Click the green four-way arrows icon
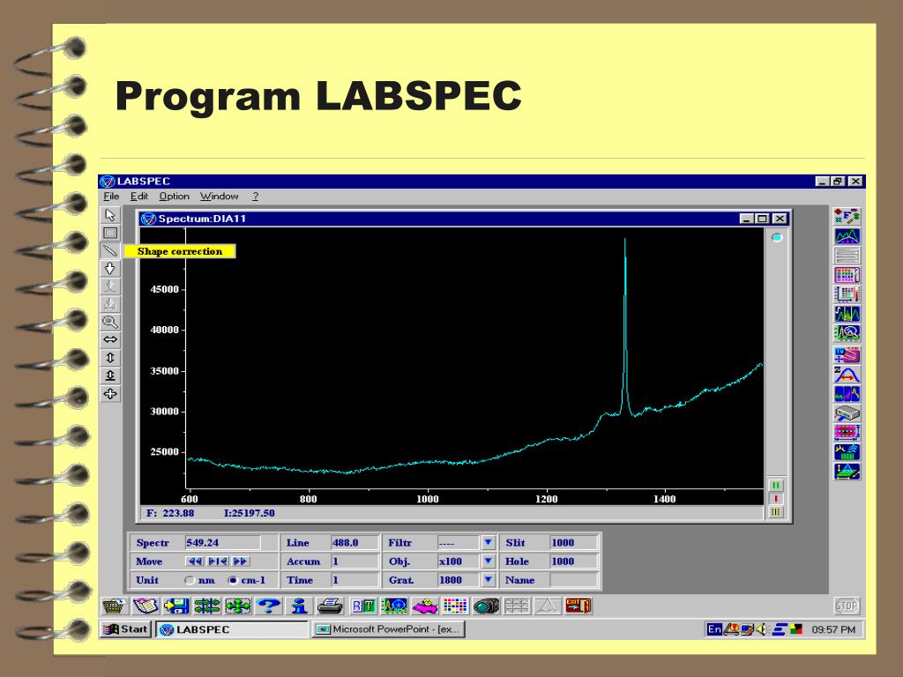The image size is (903, 677). pyautogui.click(x=237, y=606)
